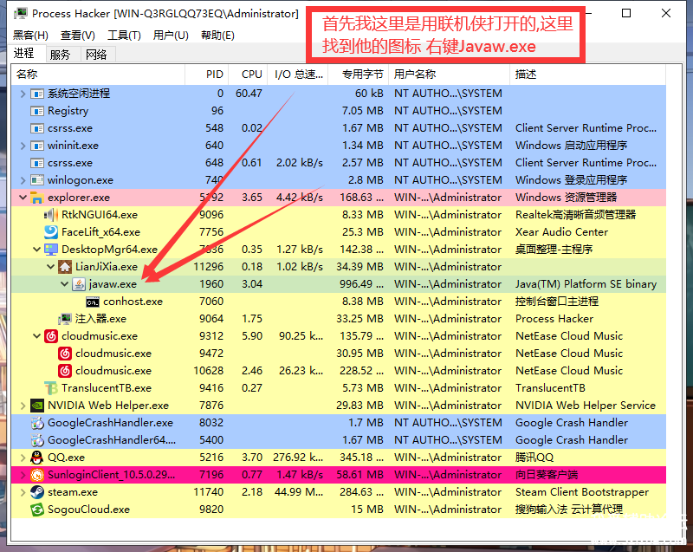693x552 pixels.
Task: Click the NVIDIA Web Helper icon
Action: point(37,406)
